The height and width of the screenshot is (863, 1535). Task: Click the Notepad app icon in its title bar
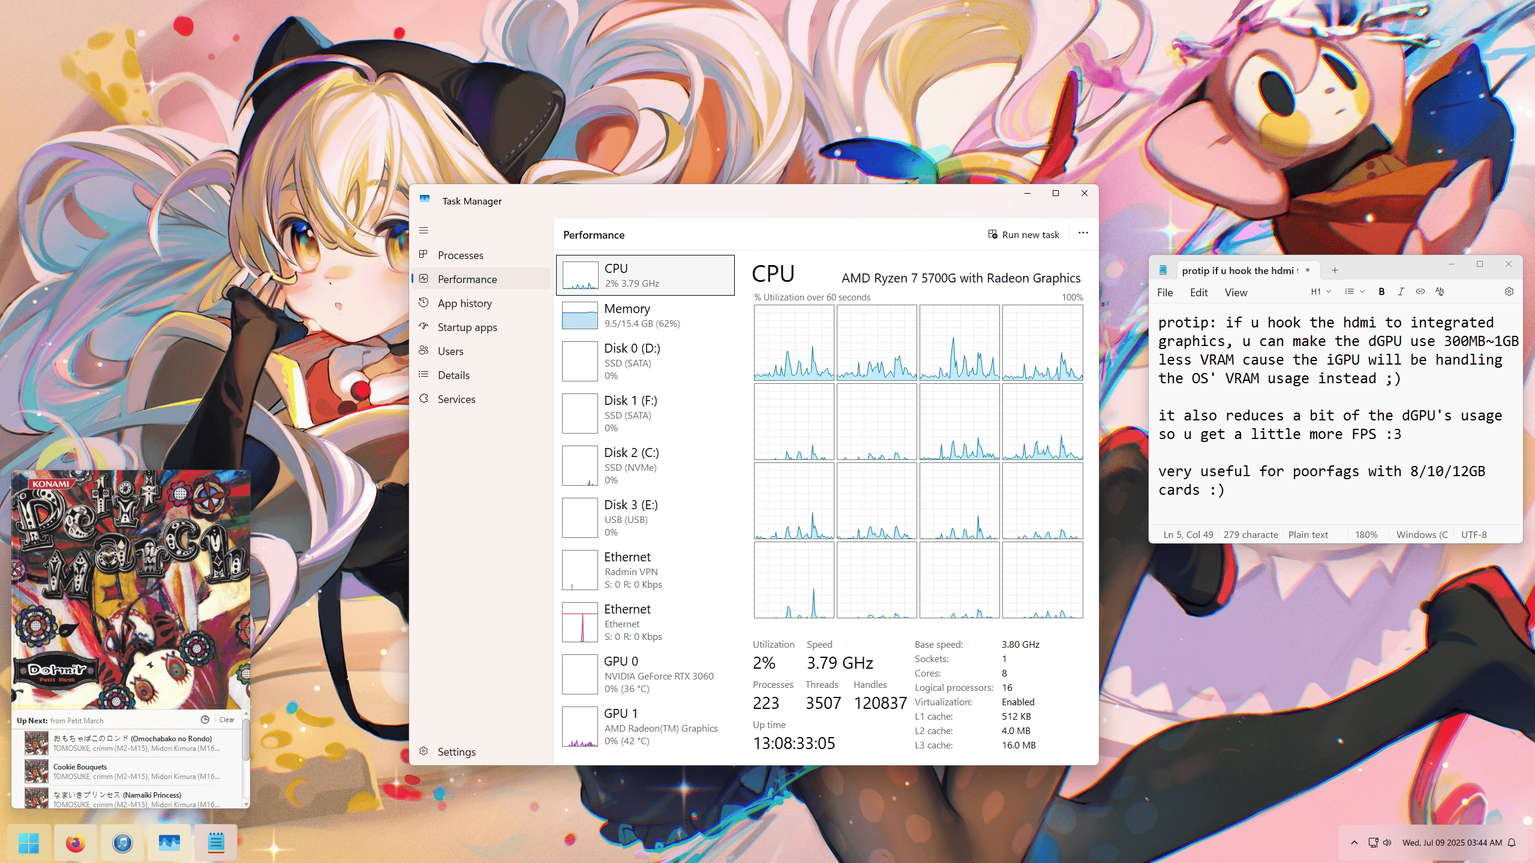click(x=1162, y=270)
